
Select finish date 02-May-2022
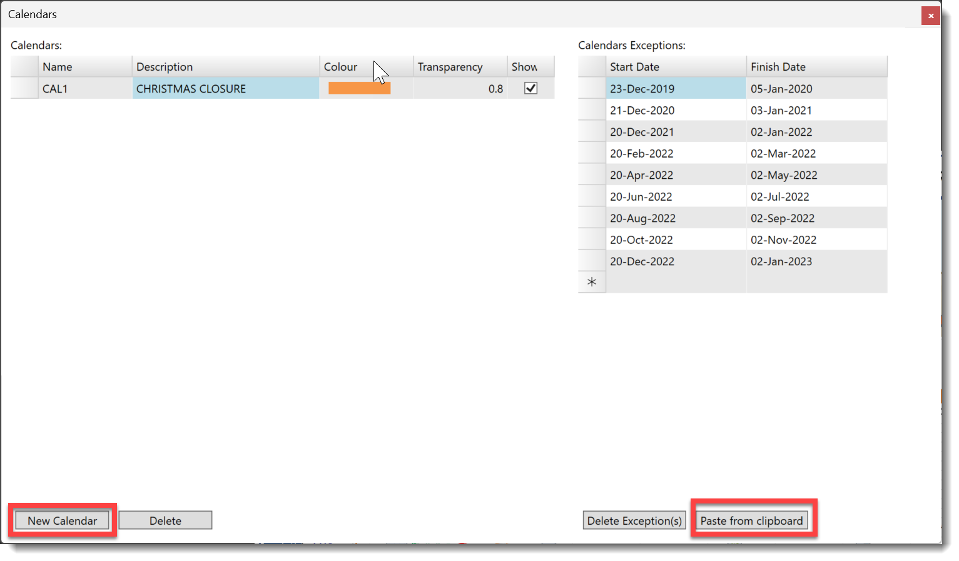(817, 174)
